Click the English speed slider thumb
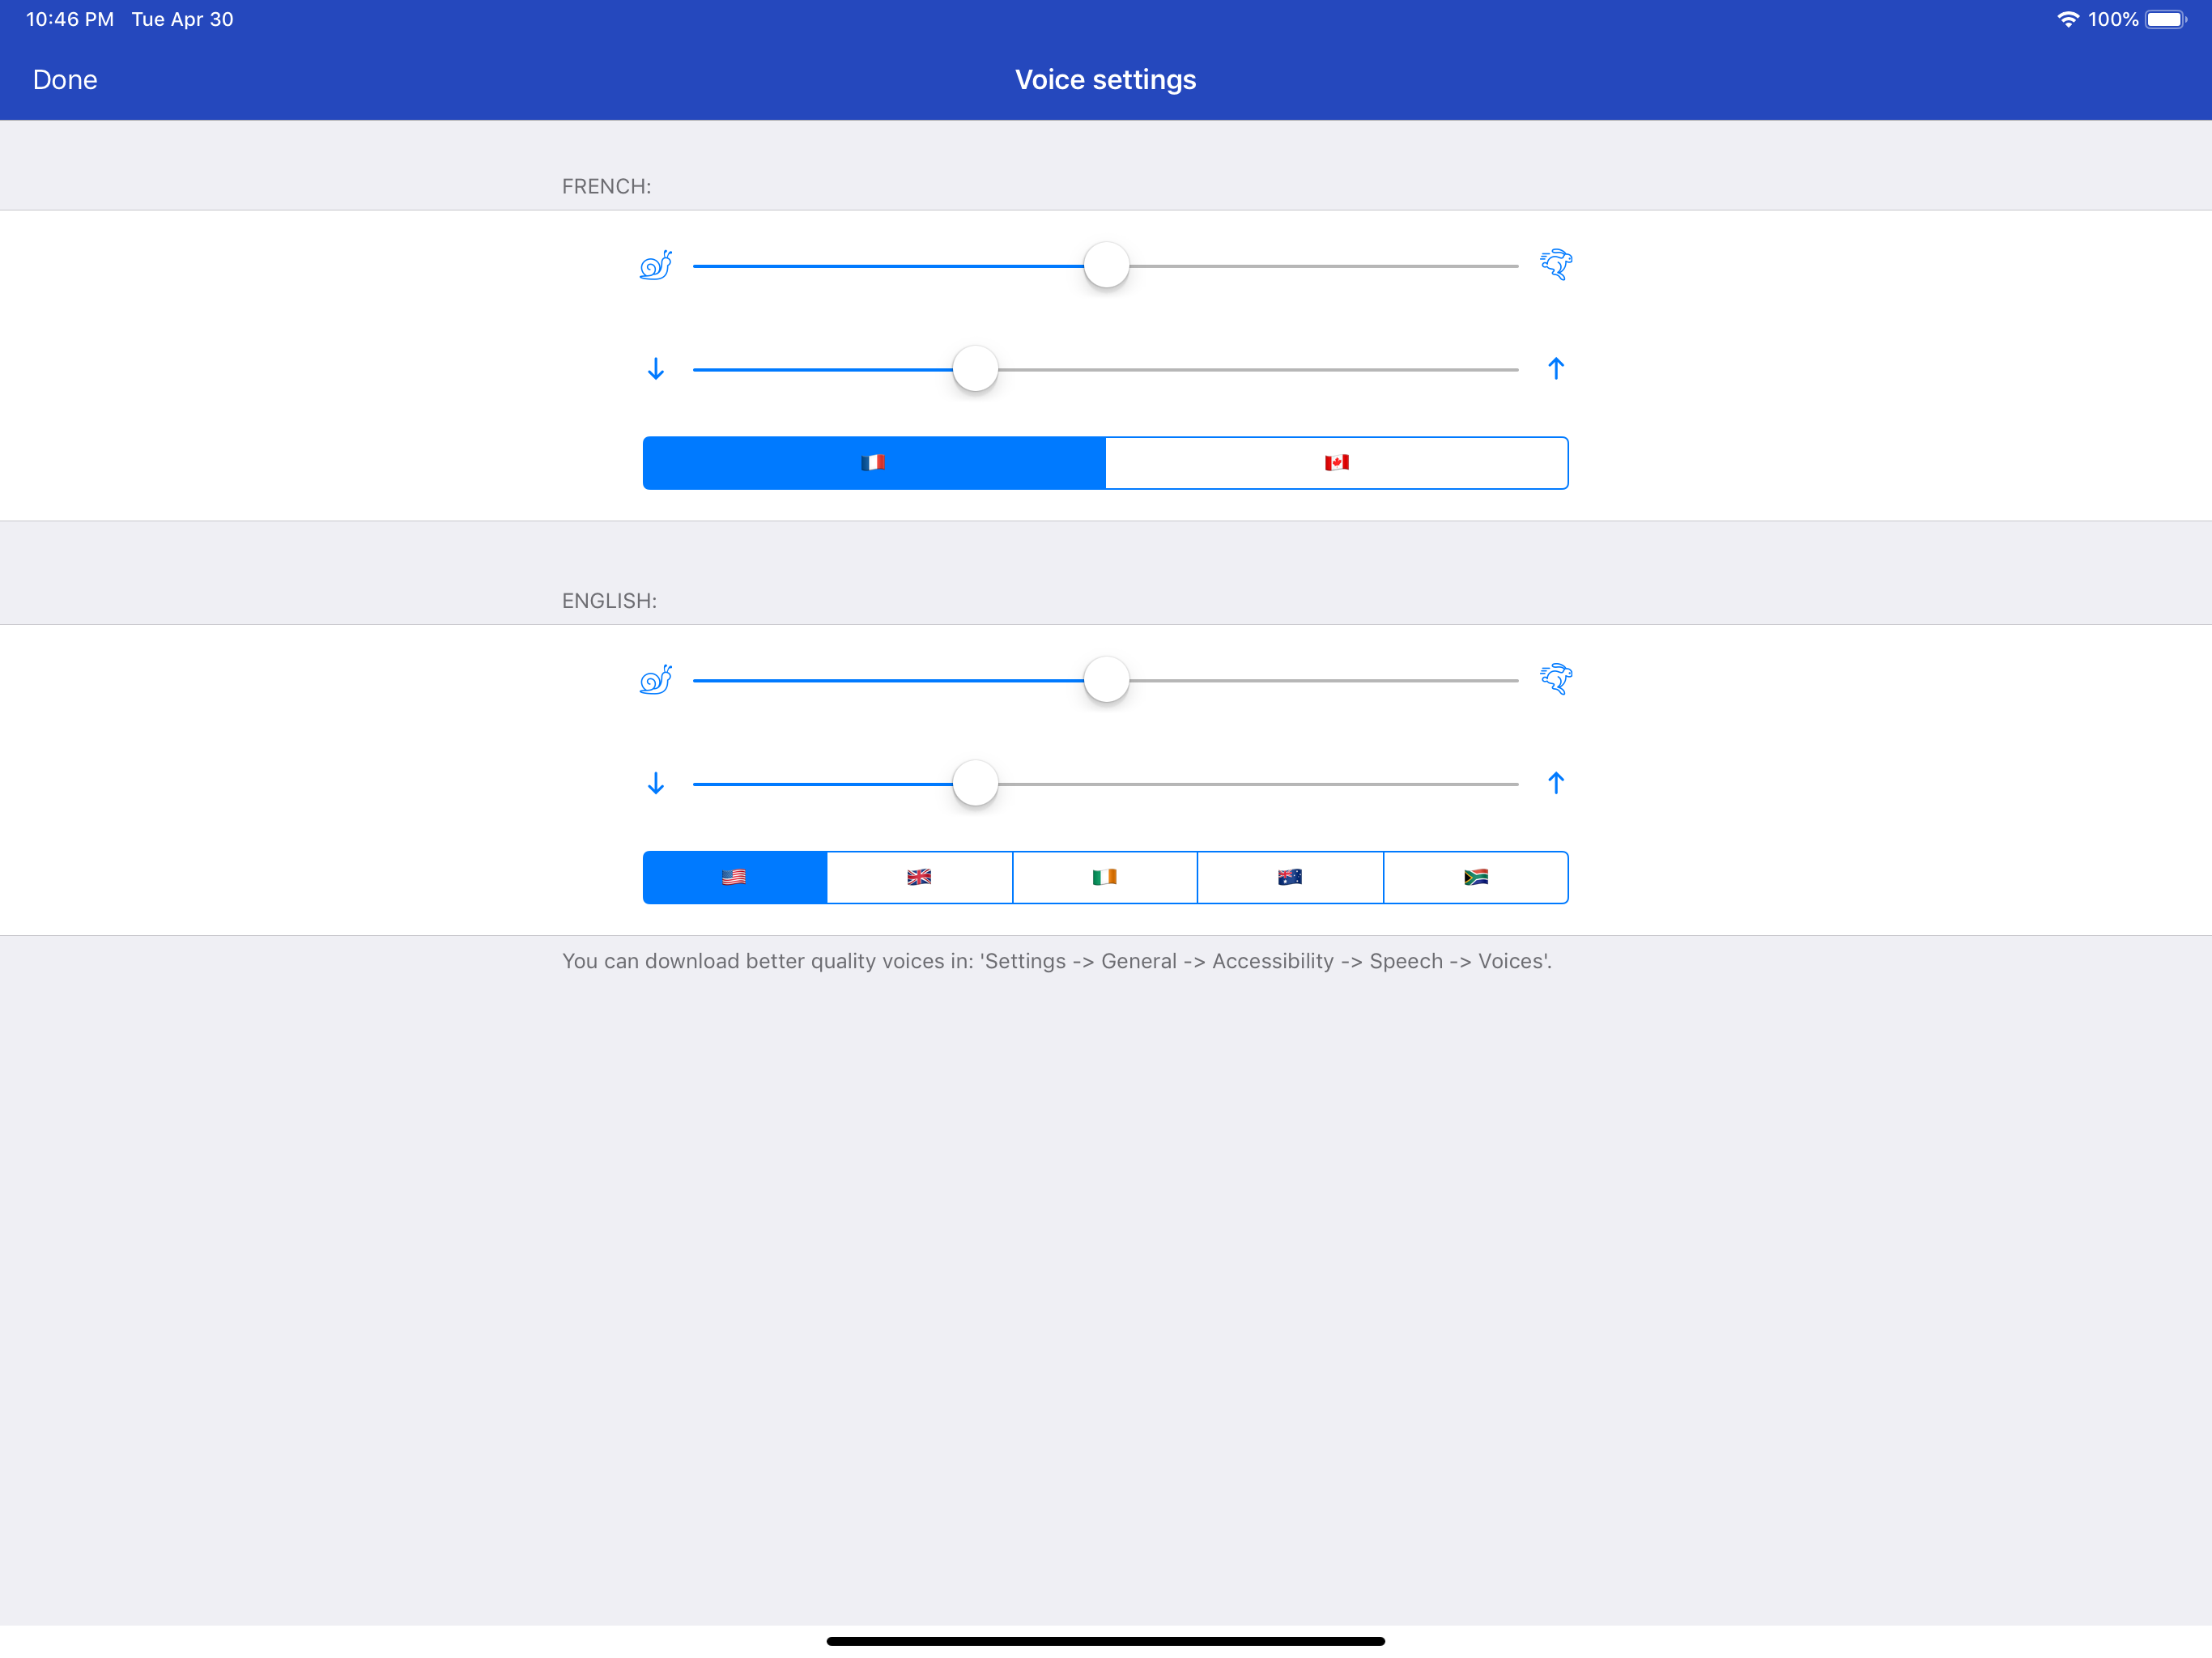2212x1658 pixels. tap(1106, 680)
